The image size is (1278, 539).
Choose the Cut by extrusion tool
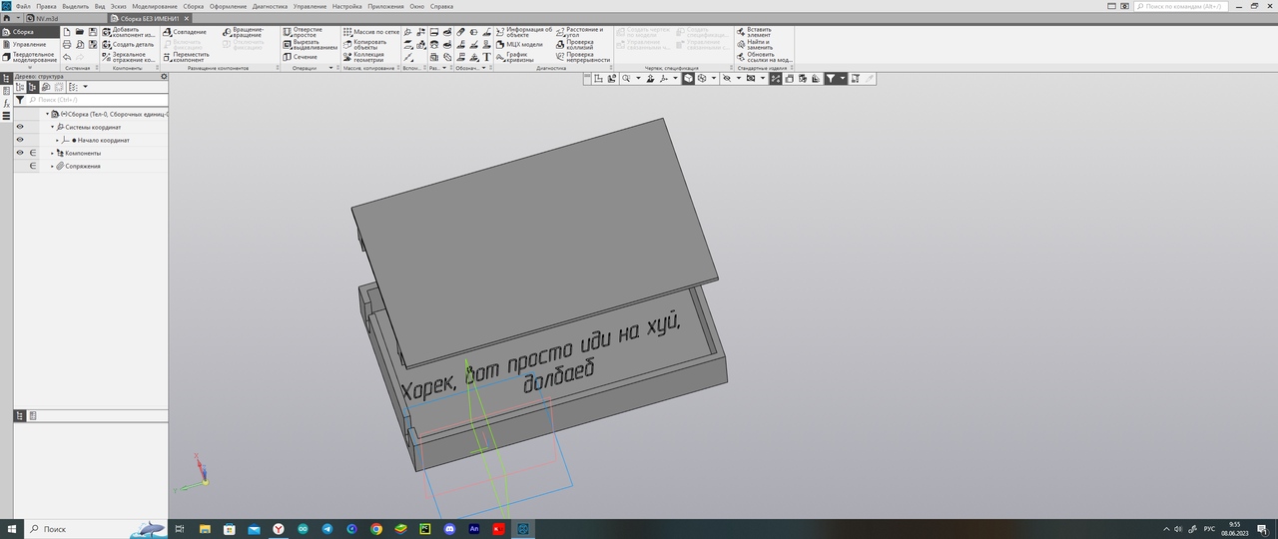310,45
